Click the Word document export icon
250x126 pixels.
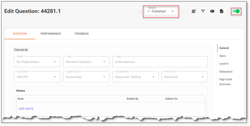pos(222,11)
